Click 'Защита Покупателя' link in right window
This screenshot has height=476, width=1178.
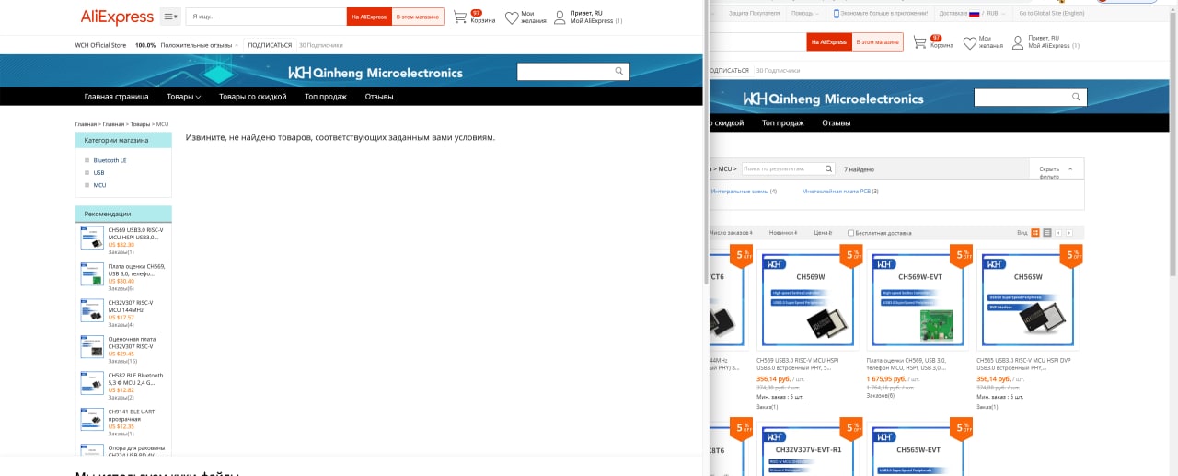click(754, 13)
